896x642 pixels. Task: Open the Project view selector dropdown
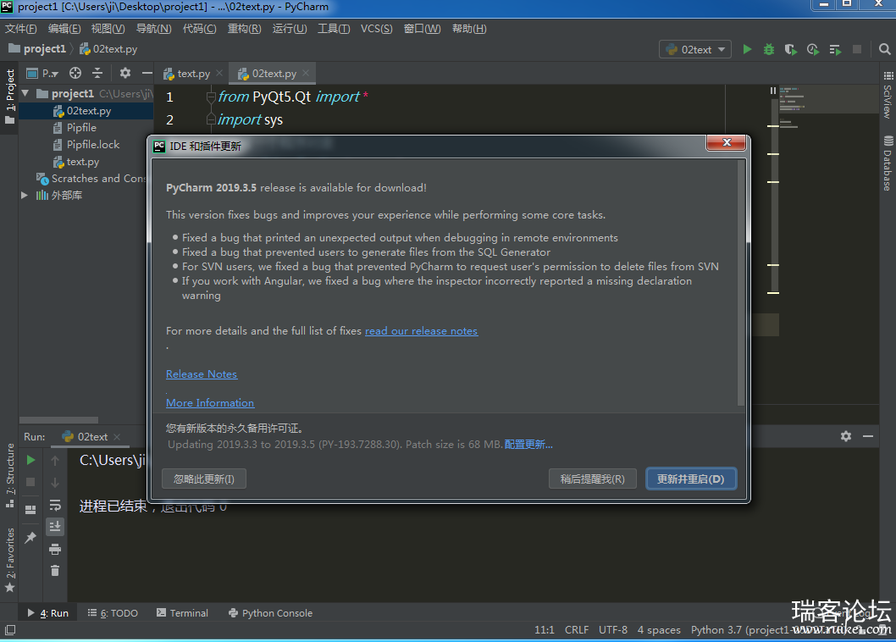point(43,73)
